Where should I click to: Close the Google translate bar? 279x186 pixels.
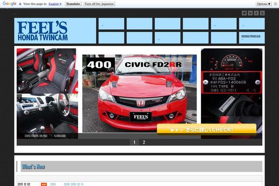[x=275, y=4]
